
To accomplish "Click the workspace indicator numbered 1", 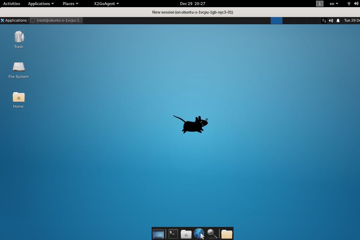I will (320, 4).
